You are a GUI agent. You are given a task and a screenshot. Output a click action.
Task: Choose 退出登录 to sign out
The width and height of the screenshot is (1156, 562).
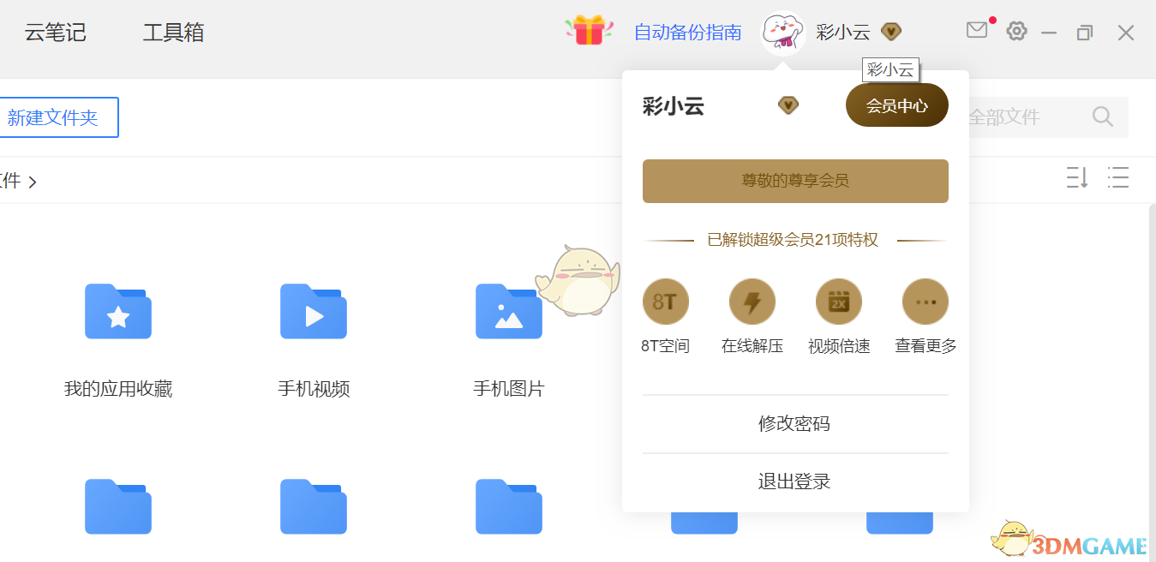point(795,481)
